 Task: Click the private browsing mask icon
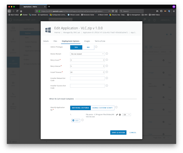174,7
